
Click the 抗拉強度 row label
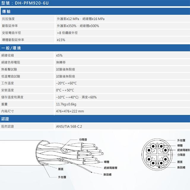(x=8, y=19)
